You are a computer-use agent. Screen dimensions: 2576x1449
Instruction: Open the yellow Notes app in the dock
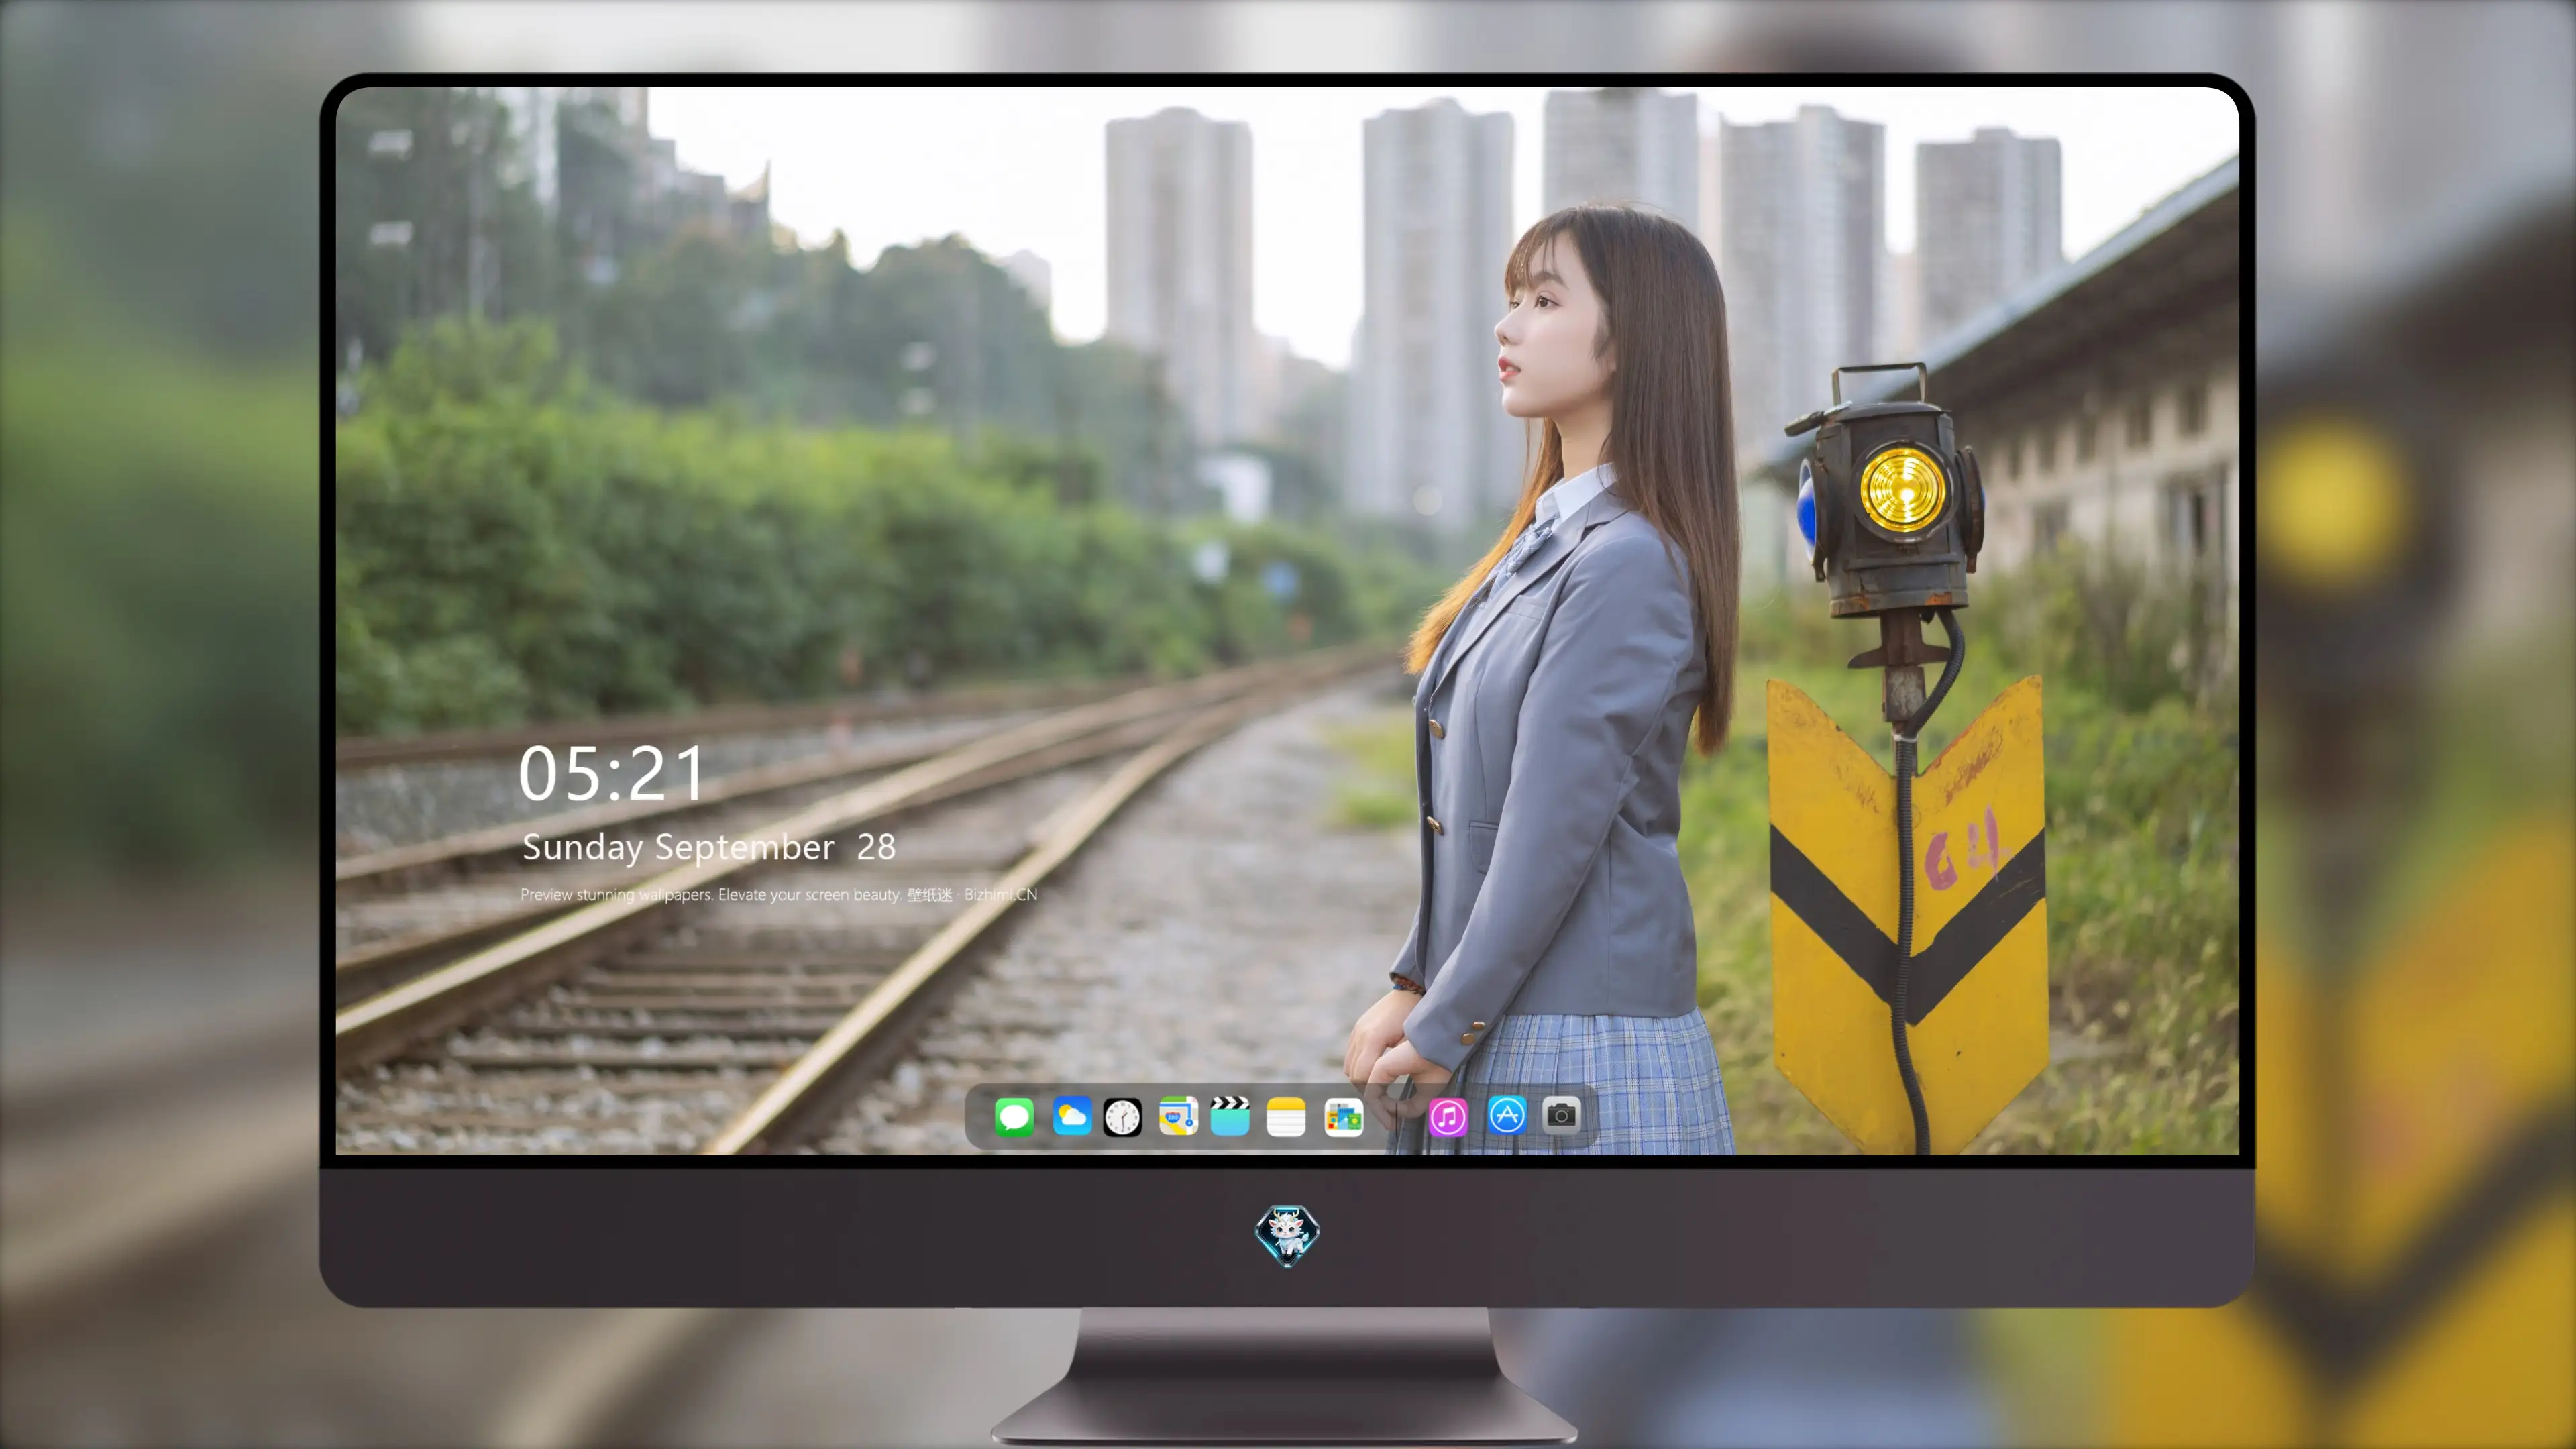(1286, 1117)
